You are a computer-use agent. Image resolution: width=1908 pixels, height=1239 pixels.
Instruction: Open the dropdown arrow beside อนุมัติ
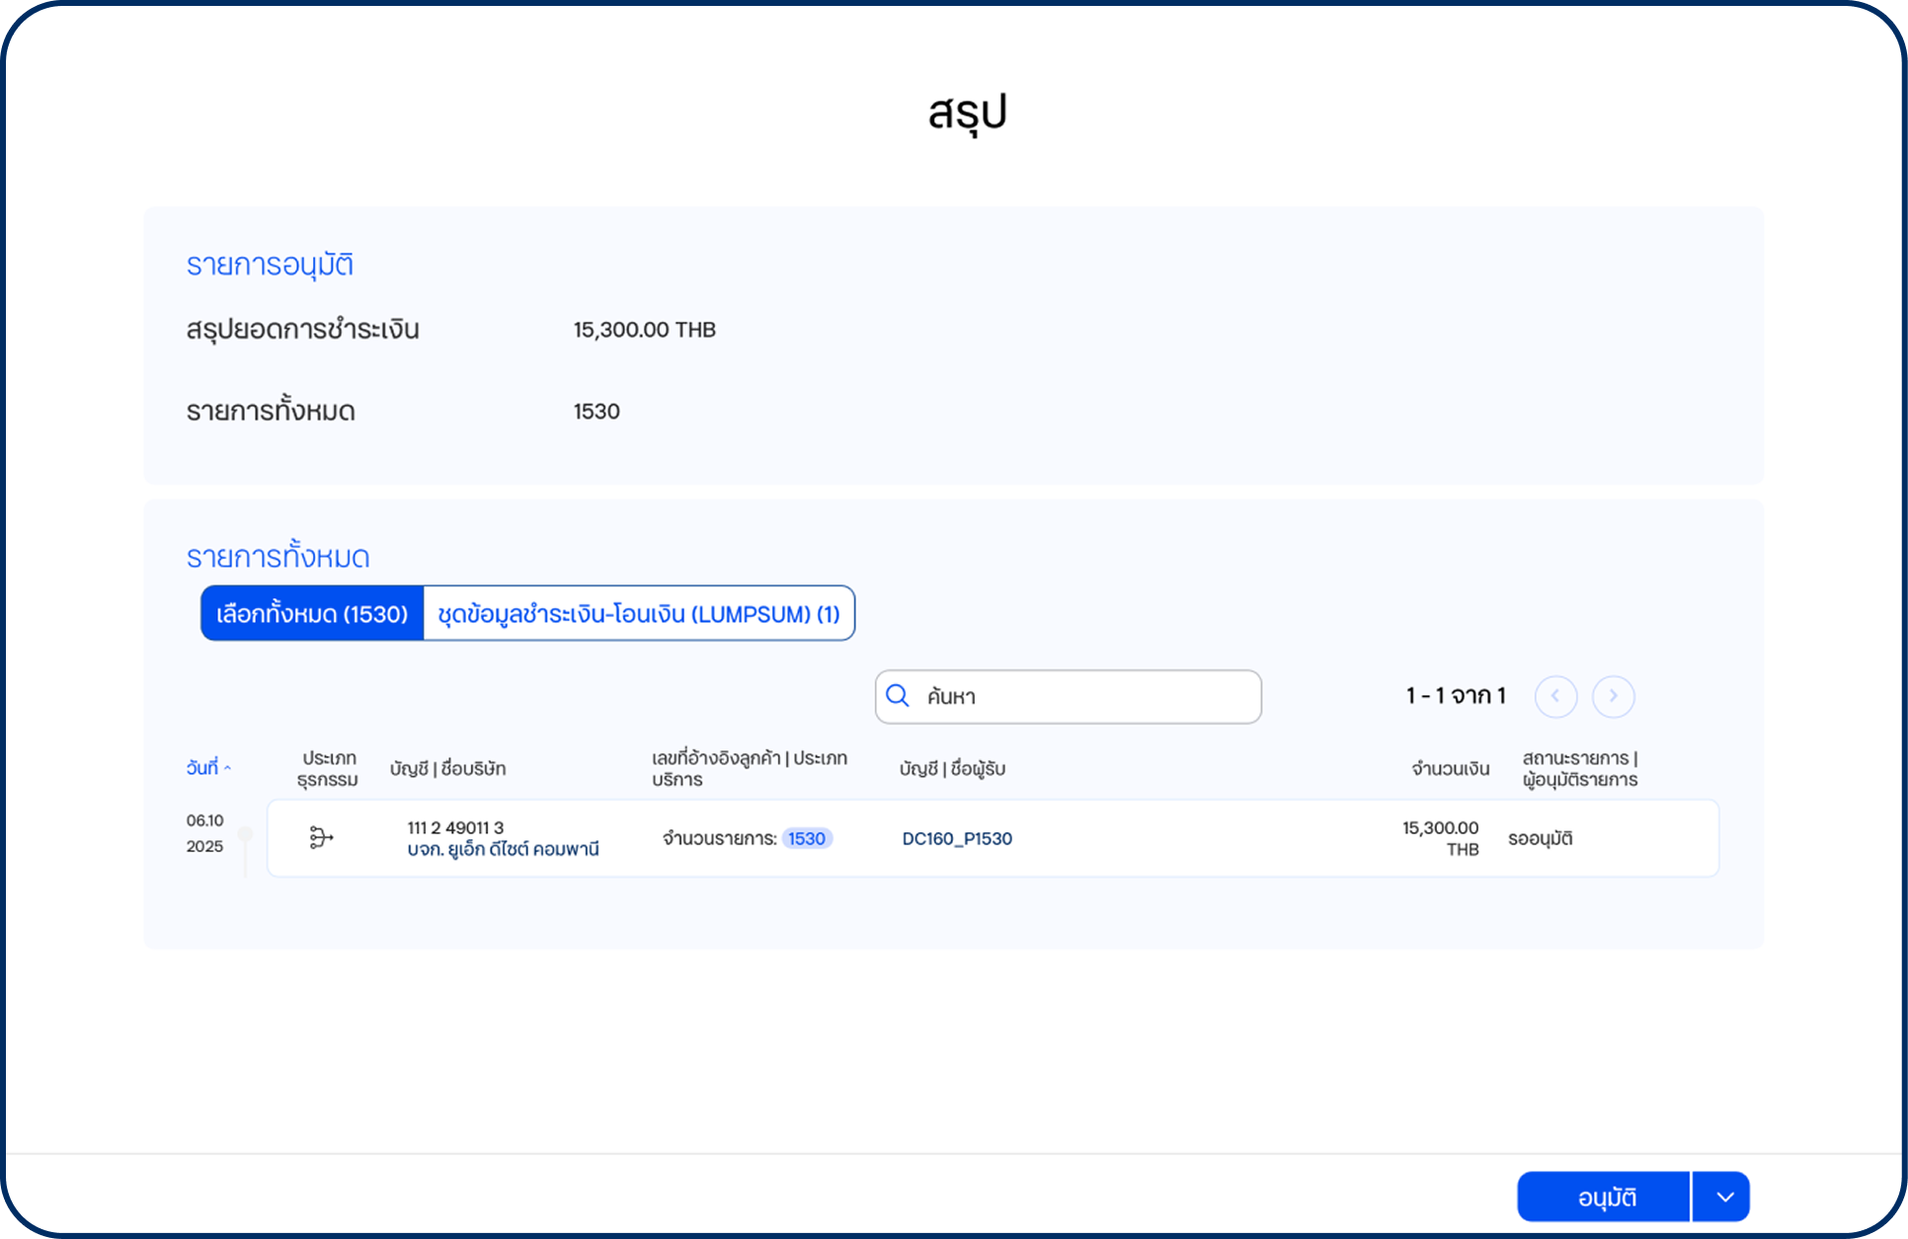pyautogui.click(x=1724, y=1197)
